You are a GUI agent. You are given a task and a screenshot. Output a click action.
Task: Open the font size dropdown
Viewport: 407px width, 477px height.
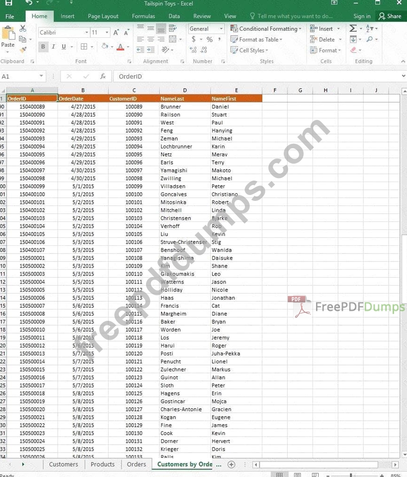tap(107, 32)
